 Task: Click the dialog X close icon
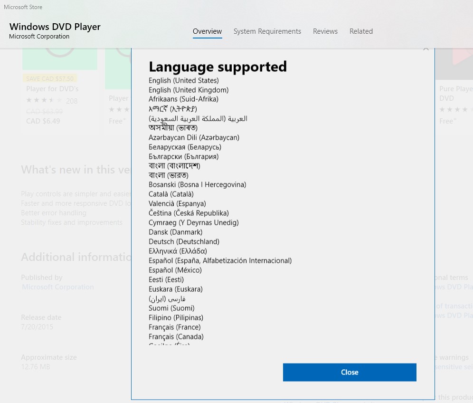[426, 49]
